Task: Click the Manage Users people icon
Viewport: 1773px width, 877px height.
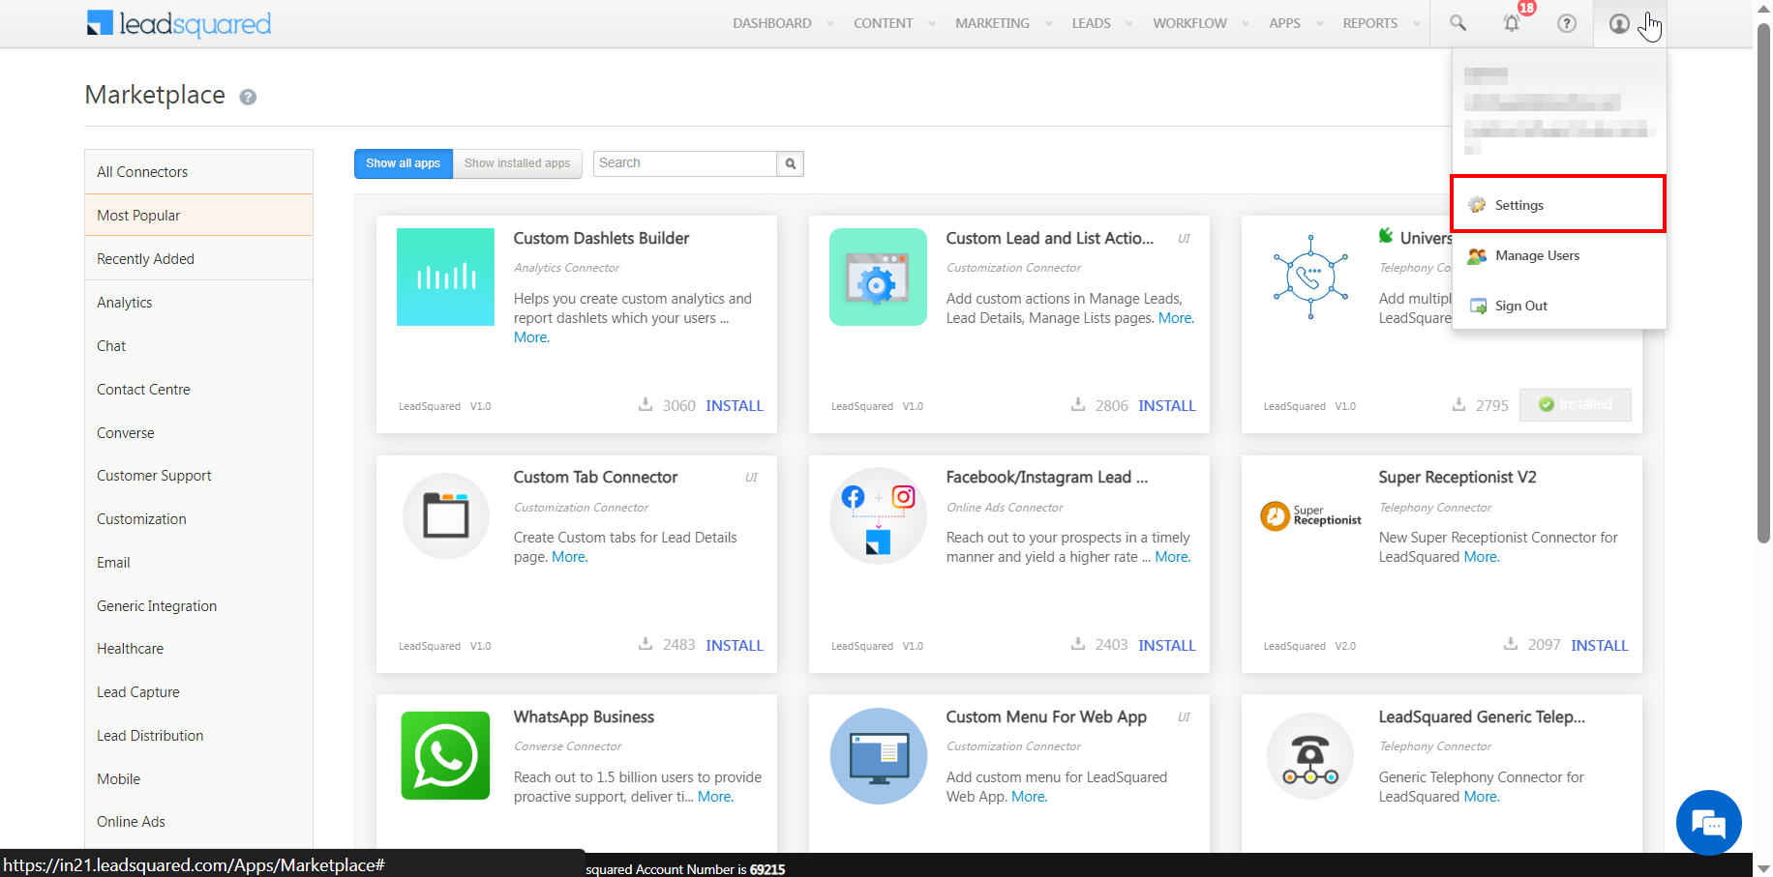Action: pos(1477,256)
